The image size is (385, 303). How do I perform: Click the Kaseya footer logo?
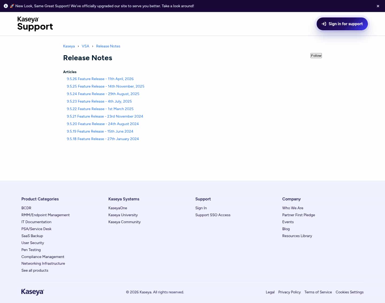pos(33,292)
